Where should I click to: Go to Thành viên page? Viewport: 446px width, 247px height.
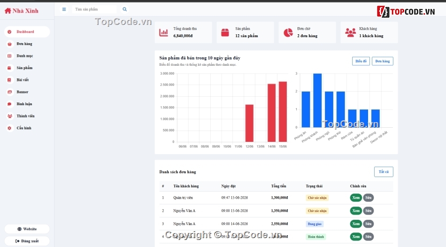coord(27,116)
